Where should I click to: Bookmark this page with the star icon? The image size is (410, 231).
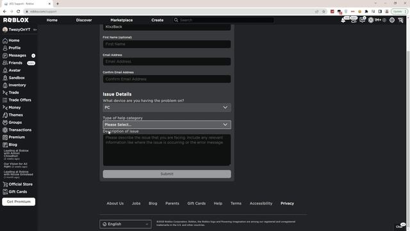pyautogui.click(x=324, y=12)
